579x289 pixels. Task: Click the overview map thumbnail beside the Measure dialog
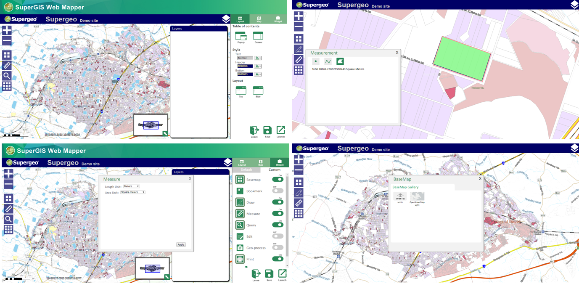pos(152,268)
